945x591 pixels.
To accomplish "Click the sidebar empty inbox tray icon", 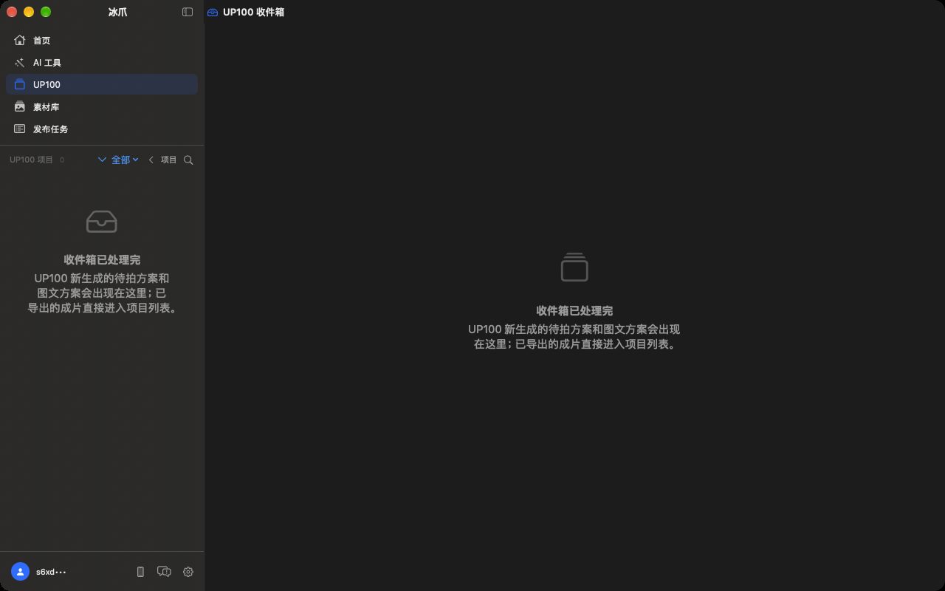I will tap(102, 222).
